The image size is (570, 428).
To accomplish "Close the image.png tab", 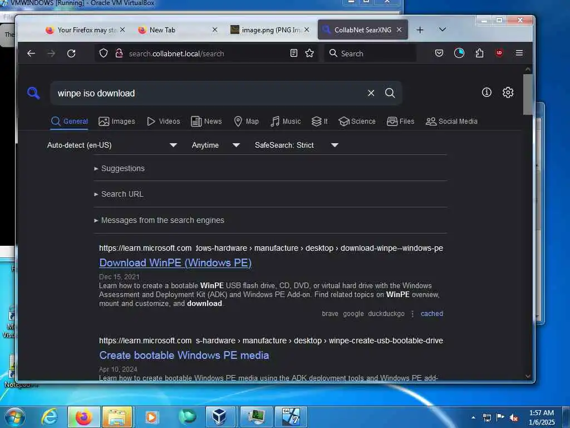I will point(307,30).
